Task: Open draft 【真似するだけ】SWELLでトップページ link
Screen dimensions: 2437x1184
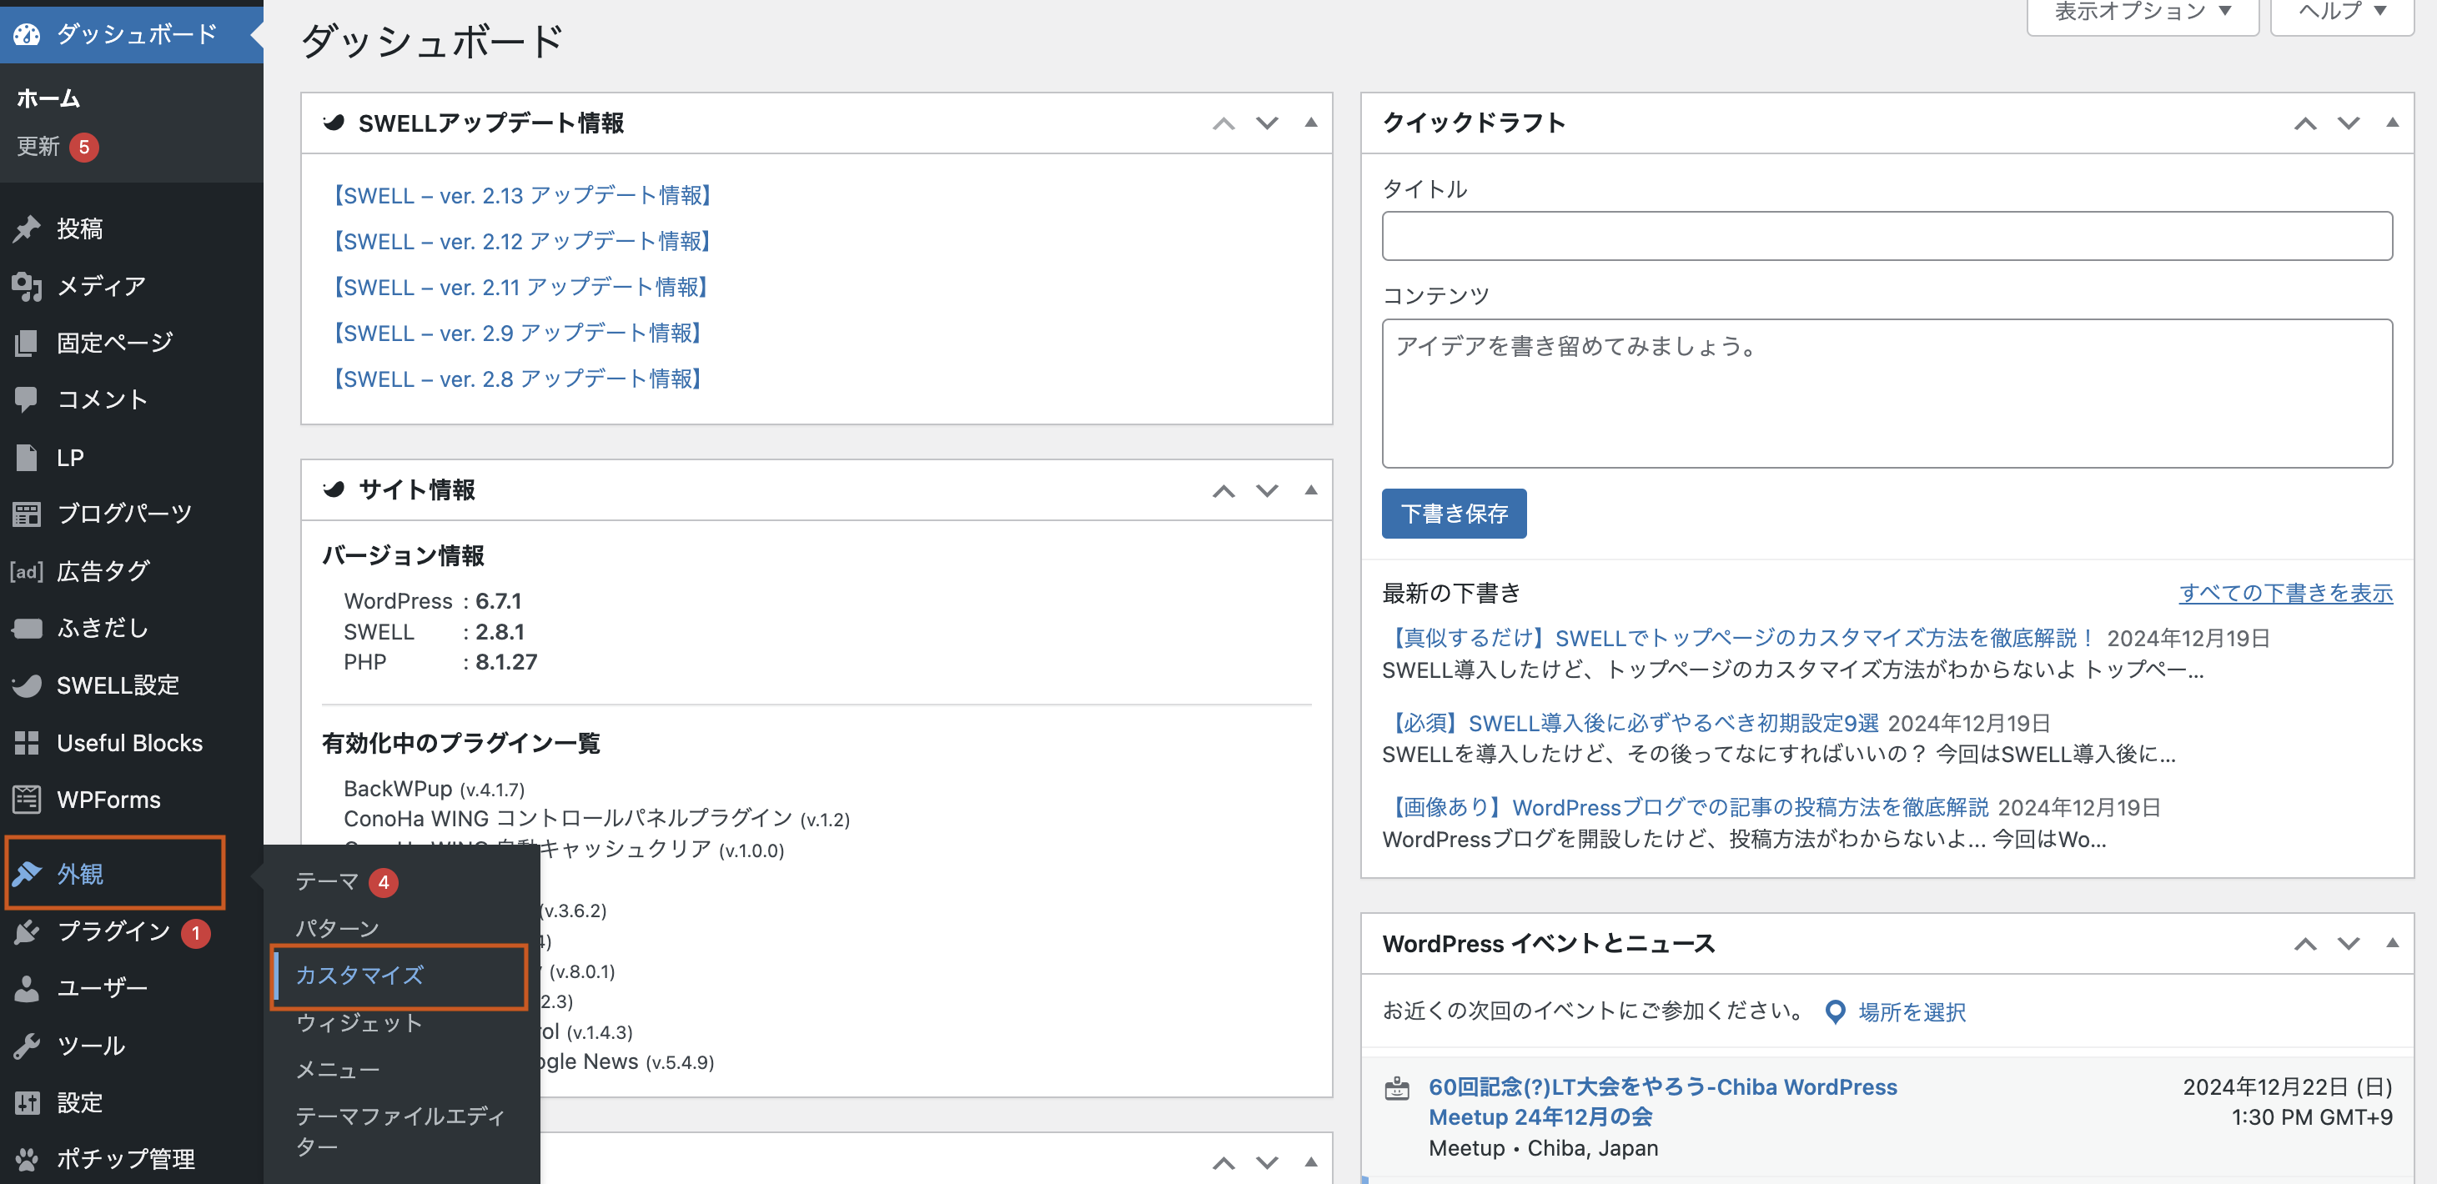Action: point(1739,639)
